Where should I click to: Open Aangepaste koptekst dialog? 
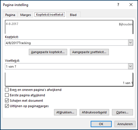click(48, 52)
